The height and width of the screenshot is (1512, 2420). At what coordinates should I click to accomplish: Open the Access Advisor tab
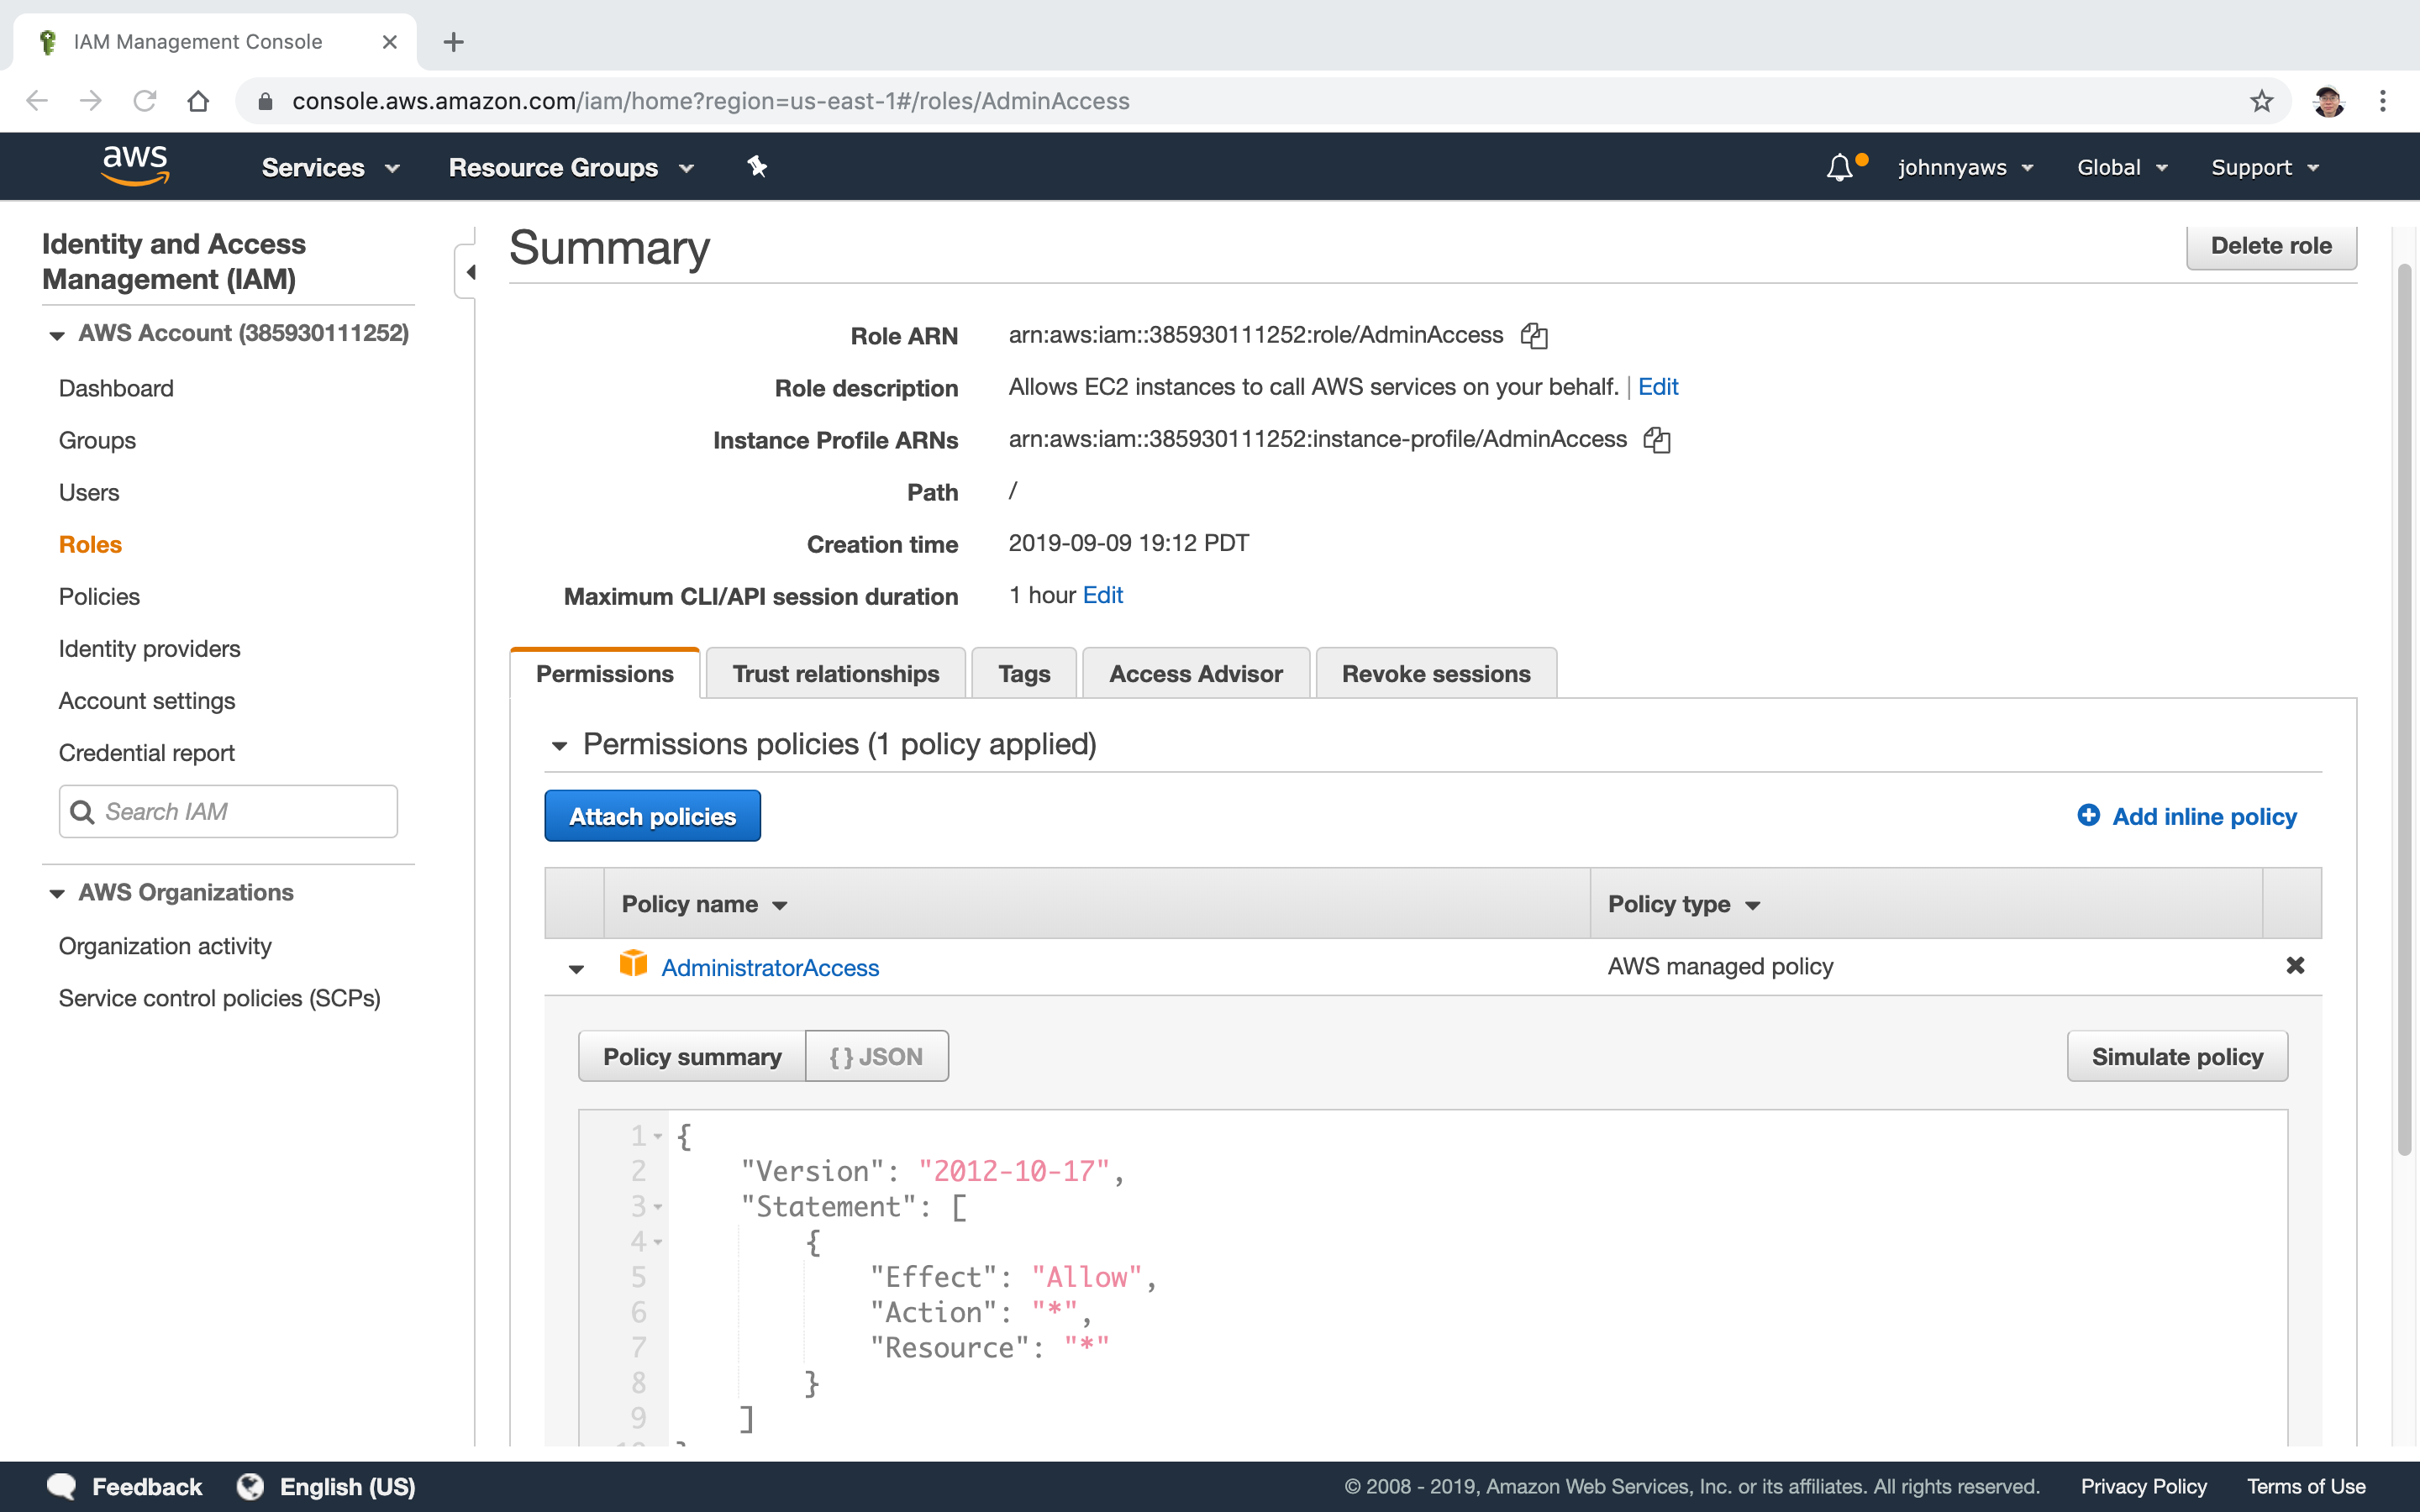pos(1196,673)
